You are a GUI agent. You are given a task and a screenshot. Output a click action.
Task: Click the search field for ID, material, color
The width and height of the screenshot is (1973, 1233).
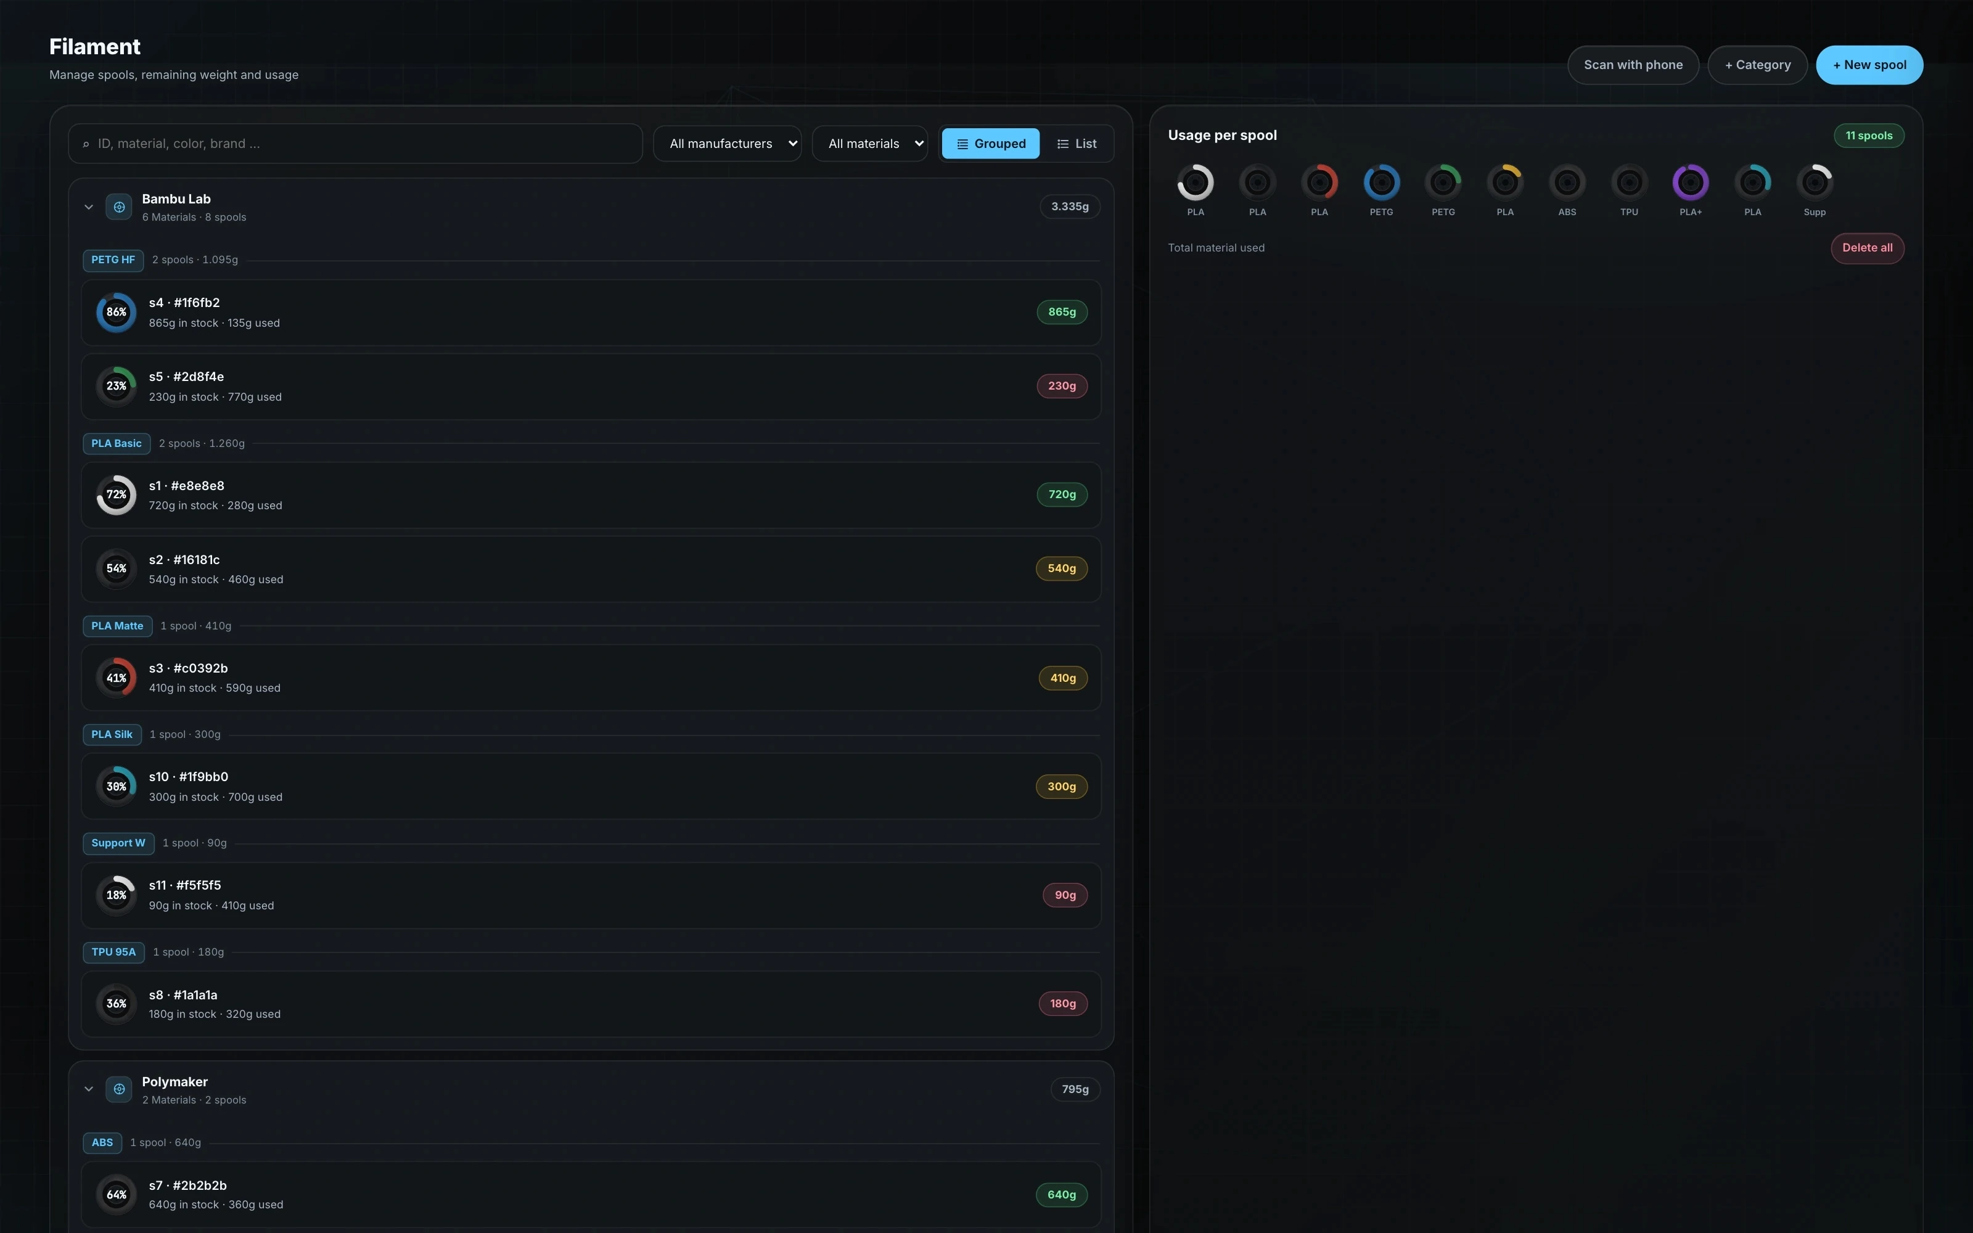coord(356,144)
